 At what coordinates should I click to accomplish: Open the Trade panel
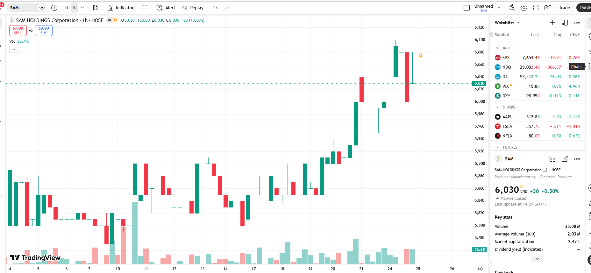point(565,8)
